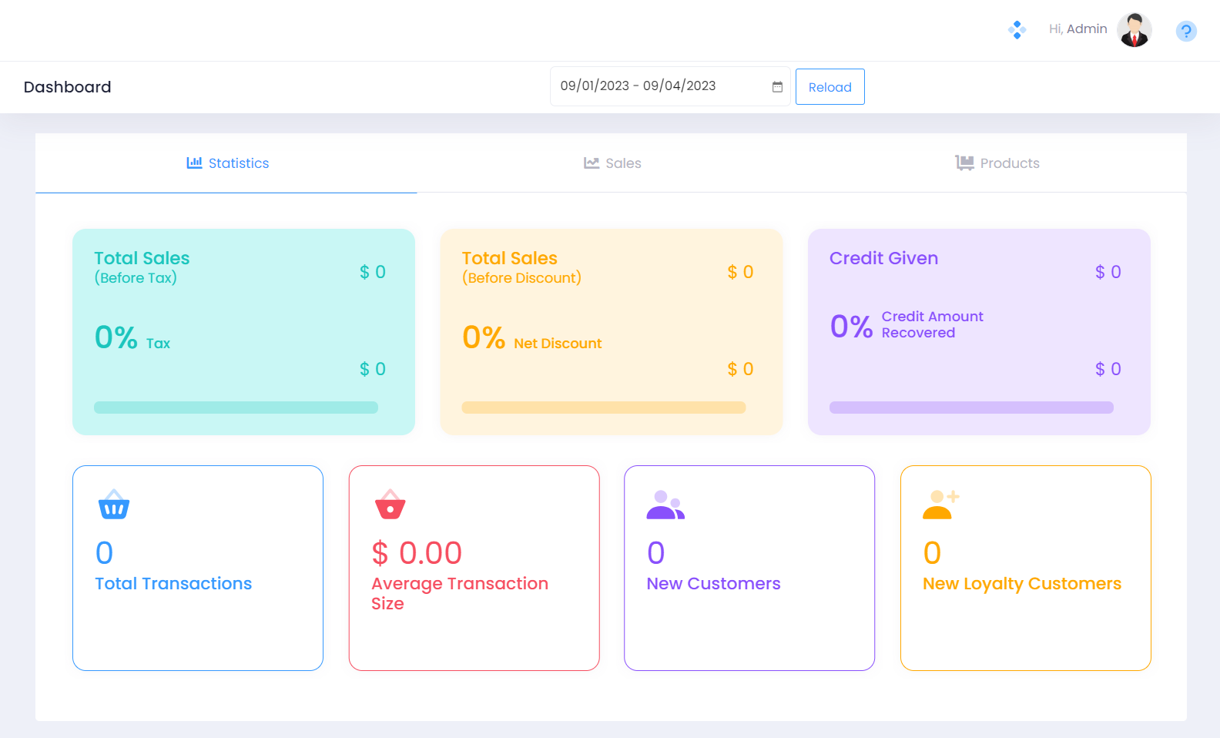
Task: Switch to the Statistics tab
Action: 226,163
